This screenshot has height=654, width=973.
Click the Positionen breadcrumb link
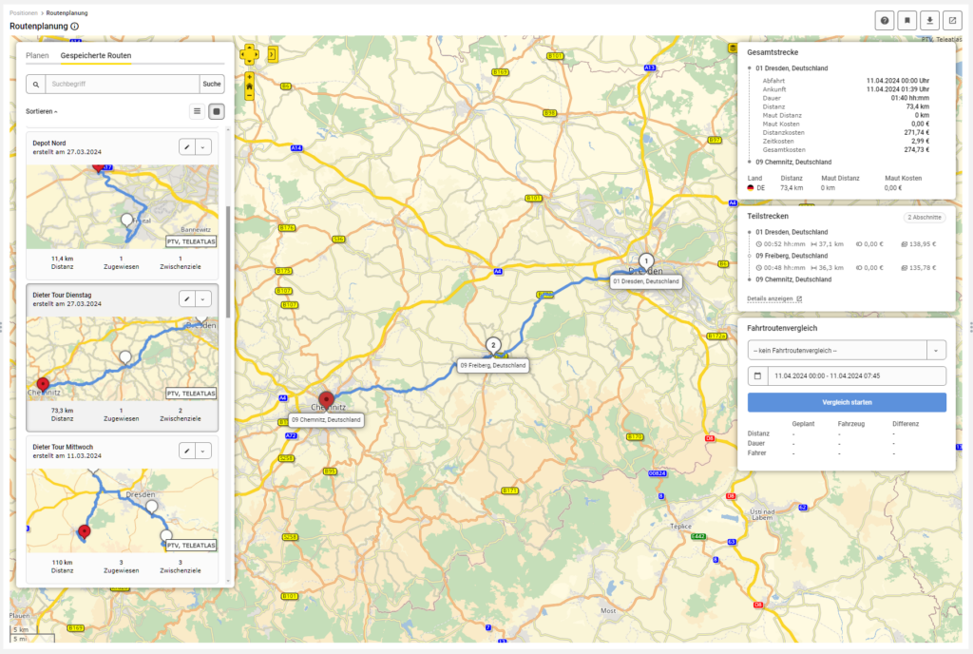tap(24, 13)
